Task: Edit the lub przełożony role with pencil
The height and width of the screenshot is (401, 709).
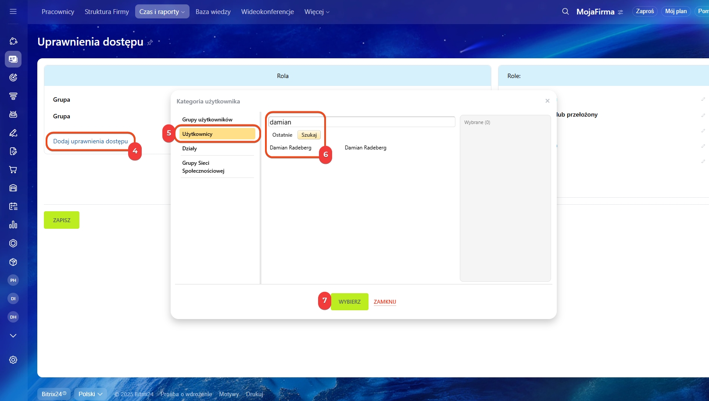Action: (x=703, y=115)
